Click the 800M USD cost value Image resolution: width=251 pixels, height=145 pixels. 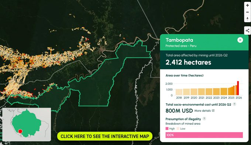point(179,111)
